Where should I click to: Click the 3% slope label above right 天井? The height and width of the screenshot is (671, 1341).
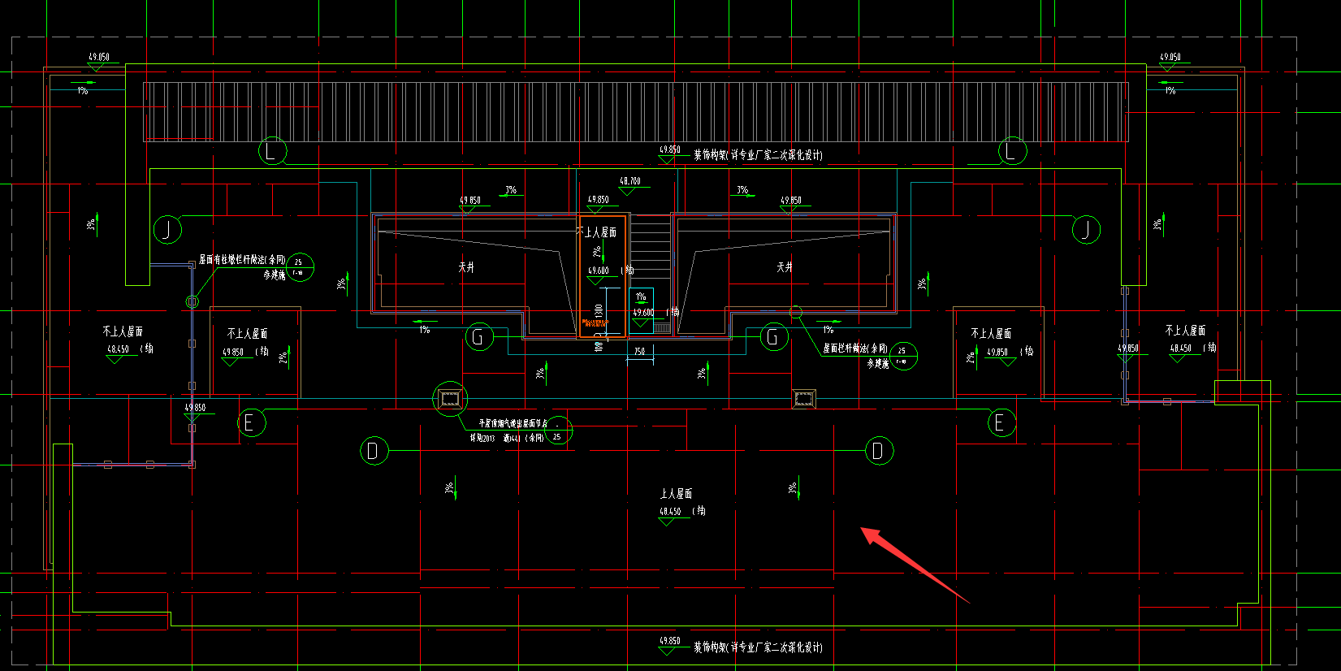tap(742, 190)
